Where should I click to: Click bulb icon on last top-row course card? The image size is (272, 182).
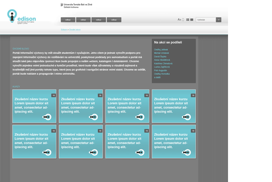tap(186, 117)
